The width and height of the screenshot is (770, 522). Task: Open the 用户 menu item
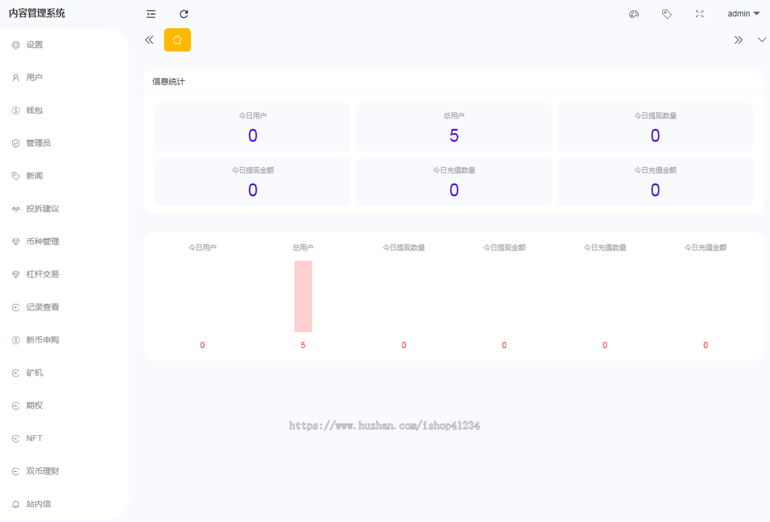[64, 78]
